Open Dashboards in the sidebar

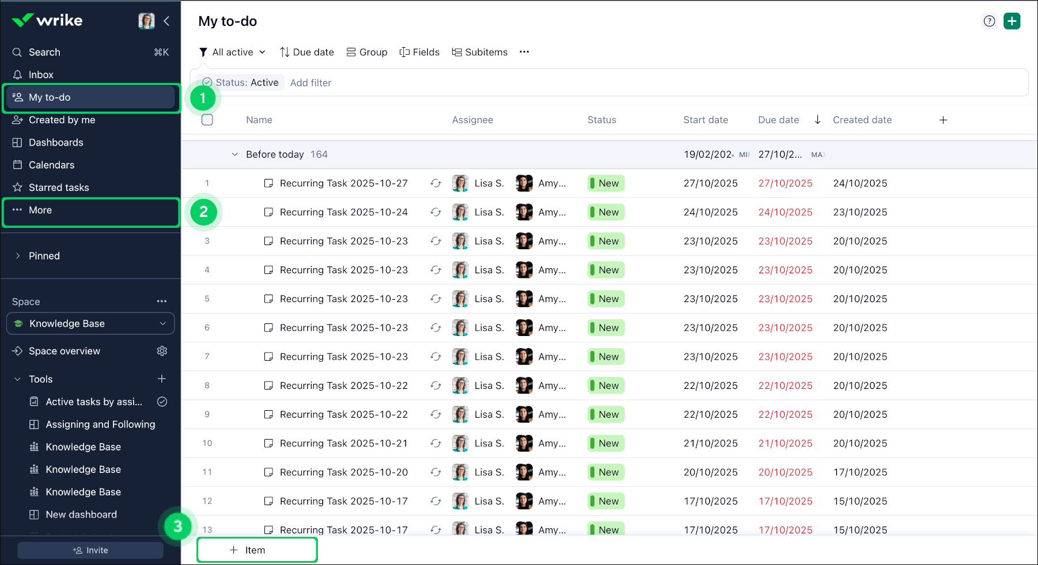[56, 142]
